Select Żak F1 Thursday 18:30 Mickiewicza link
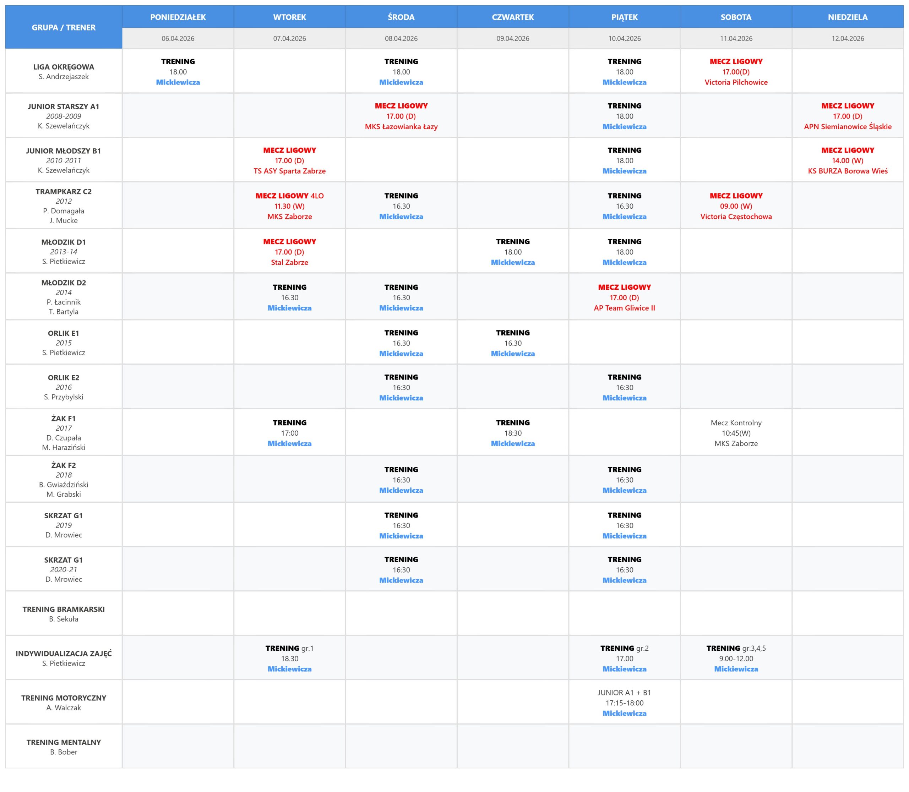The width and height of the screenshot is (909, 792). tap(512, 443)
